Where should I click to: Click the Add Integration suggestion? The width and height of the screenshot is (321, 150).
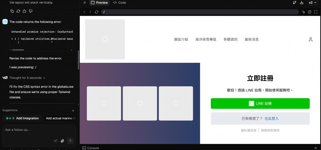22,118
